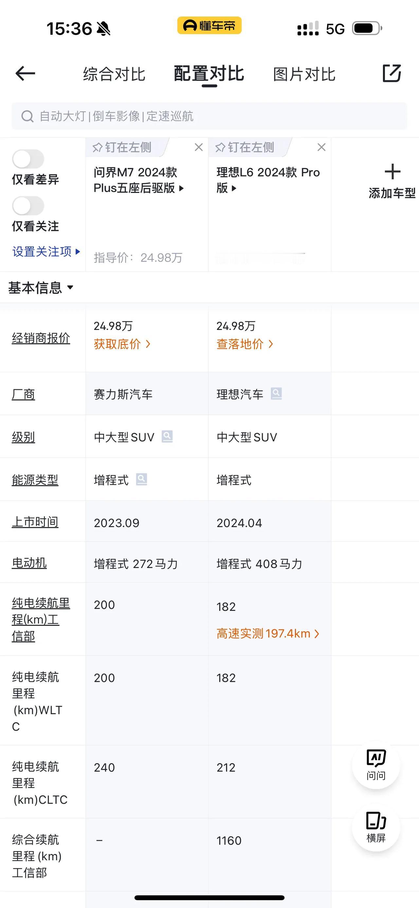Enable the 仅看关注 toggle
The width and height of the screenshot is (419, 908).
[28, 206]
